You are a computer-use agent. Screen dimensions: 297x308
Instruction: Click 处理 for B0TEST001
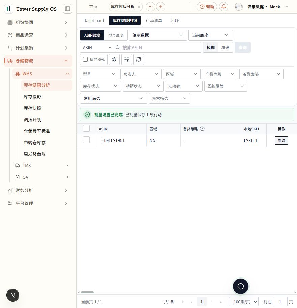(281, 140)
